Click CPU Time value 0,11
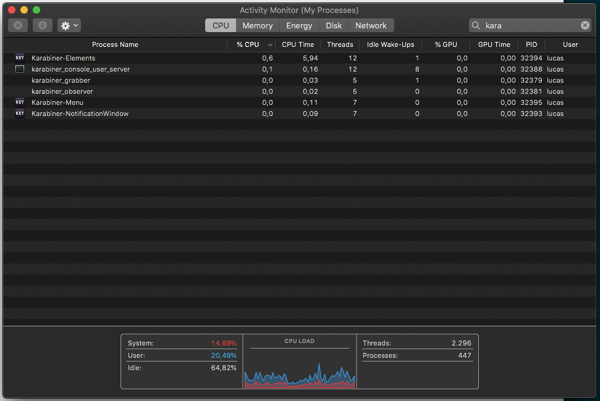 click(310, 102)
